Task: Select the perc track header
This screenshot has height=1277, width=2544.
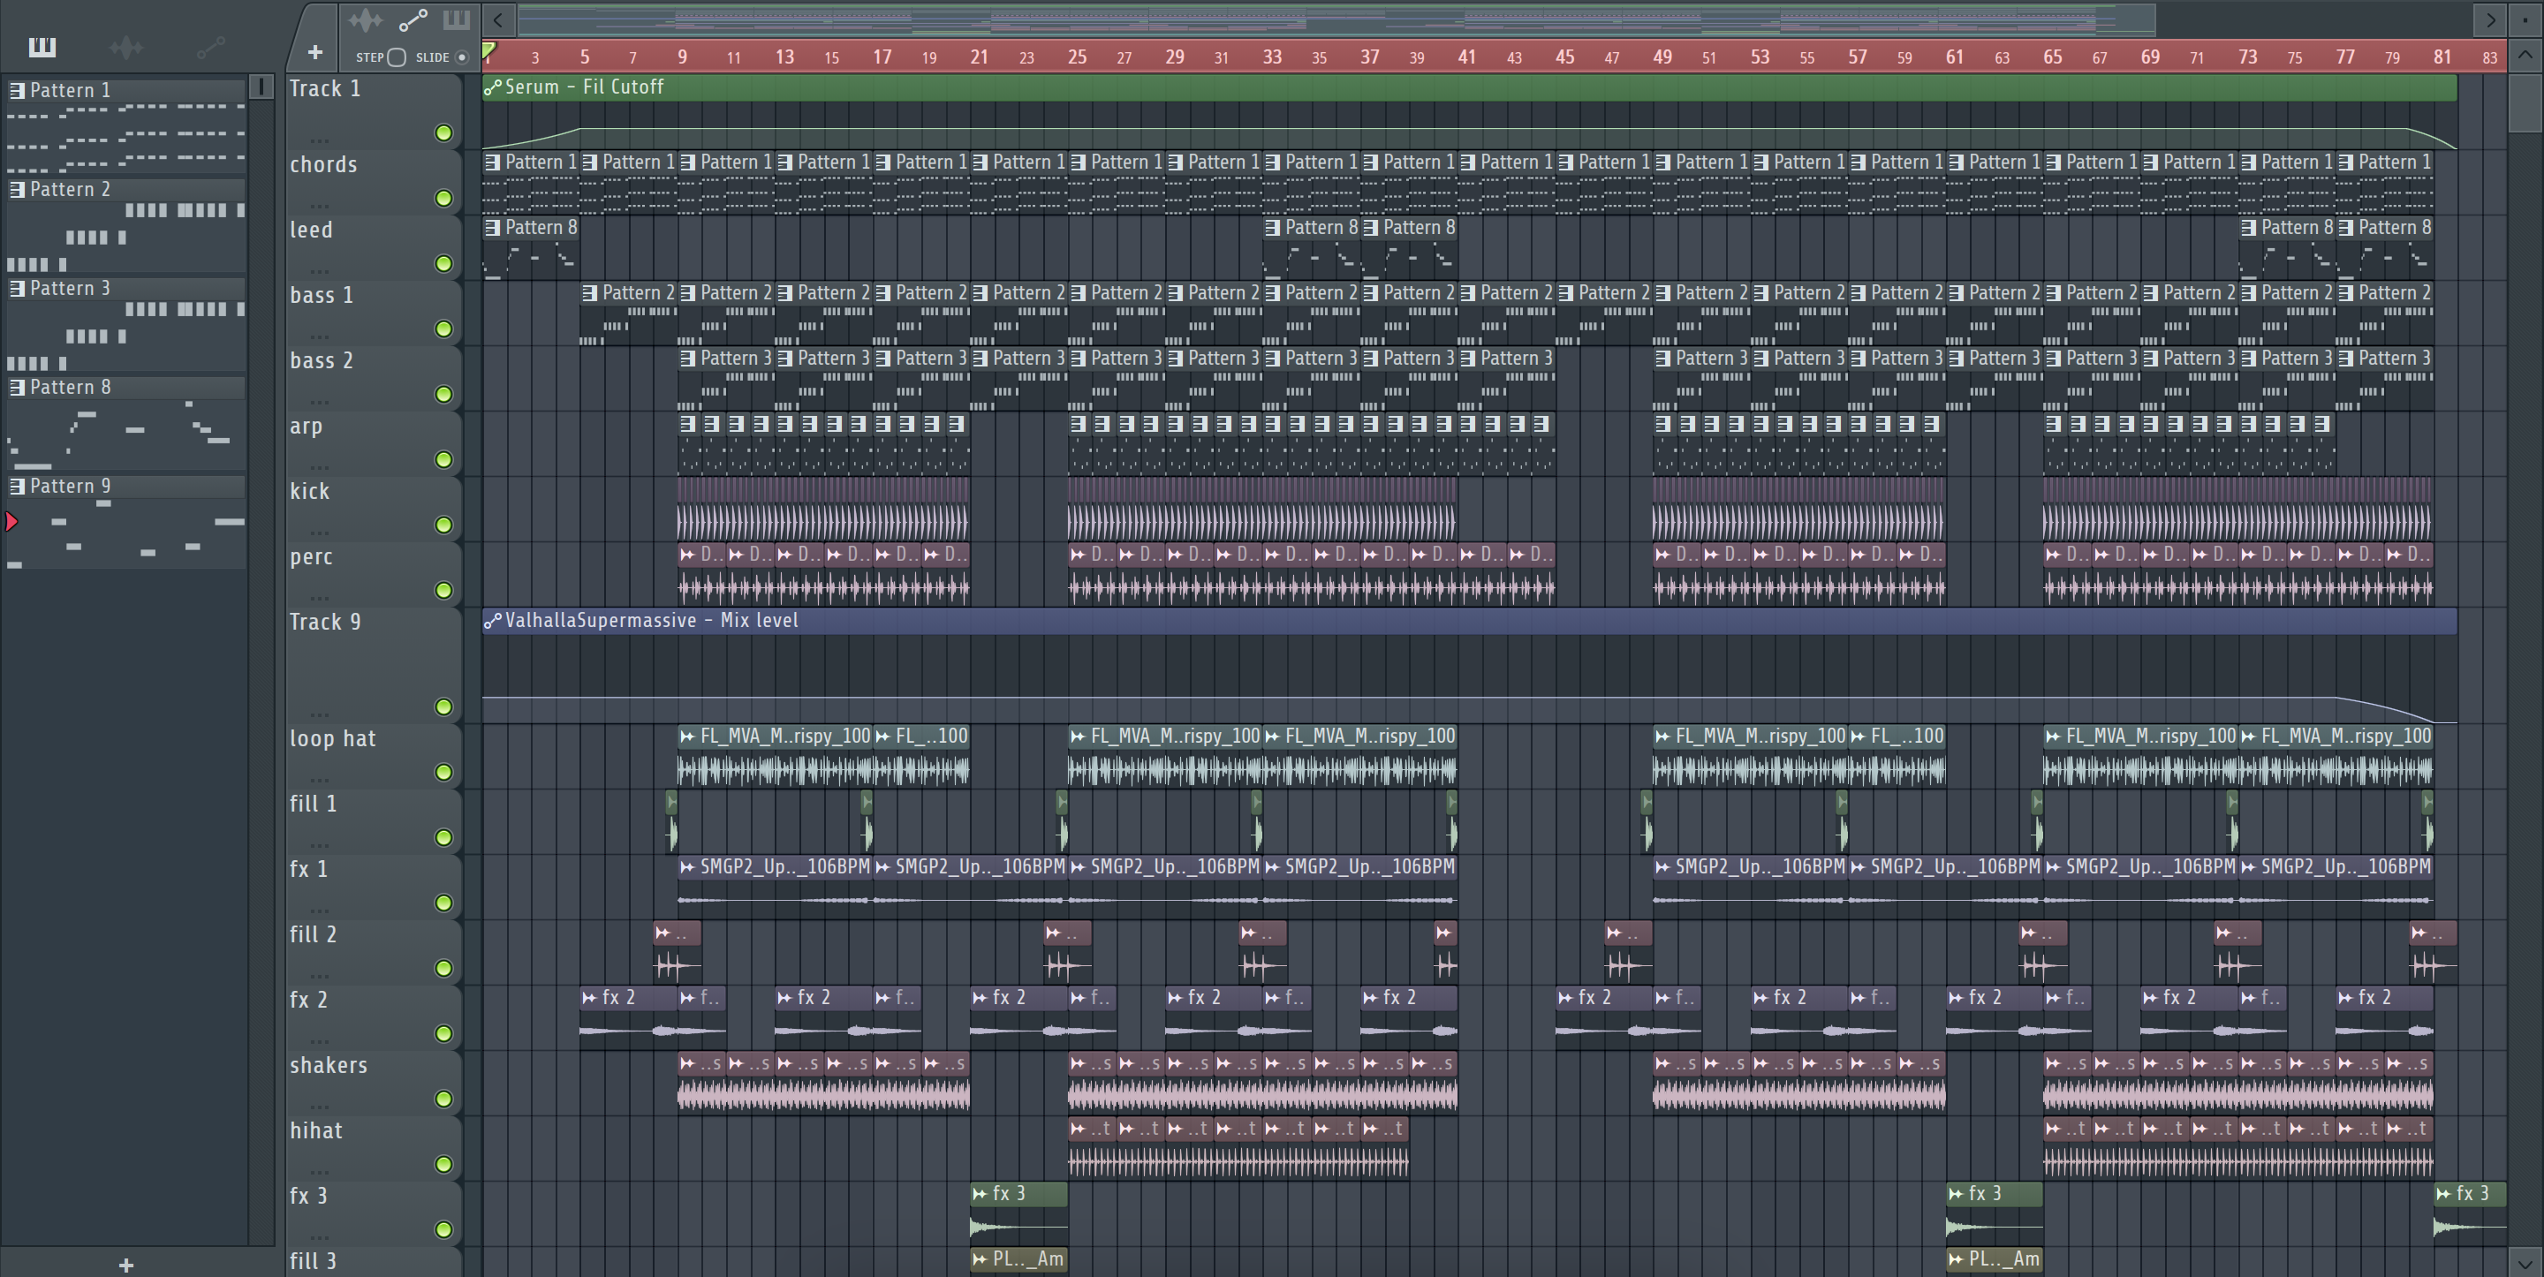Action: [x=374, y=574]
